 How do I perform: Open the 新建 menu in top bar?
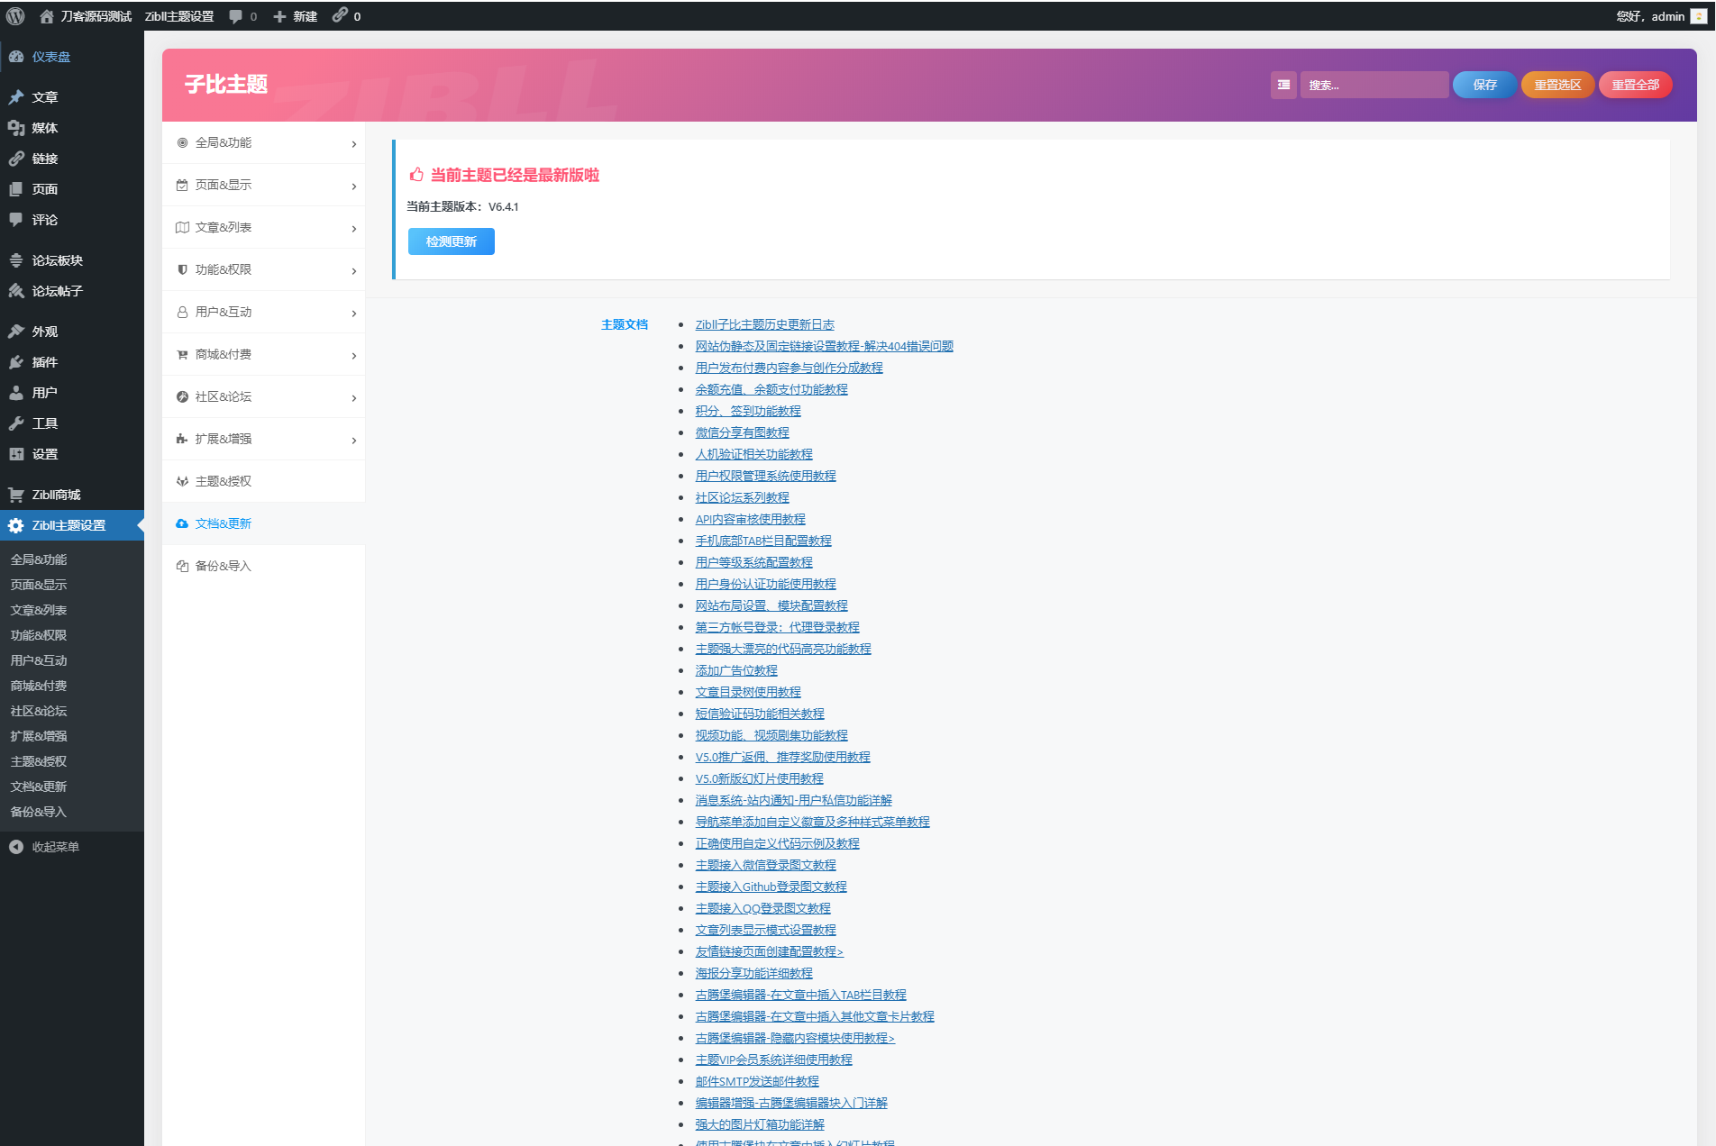(x=295, y=15)
